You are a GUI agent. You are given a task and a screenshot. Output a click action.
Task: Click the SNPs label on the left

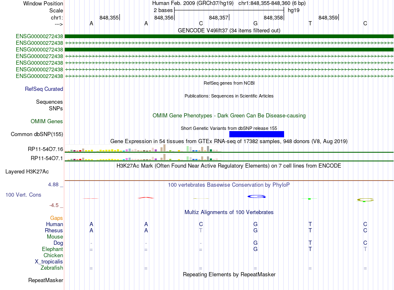56,108
